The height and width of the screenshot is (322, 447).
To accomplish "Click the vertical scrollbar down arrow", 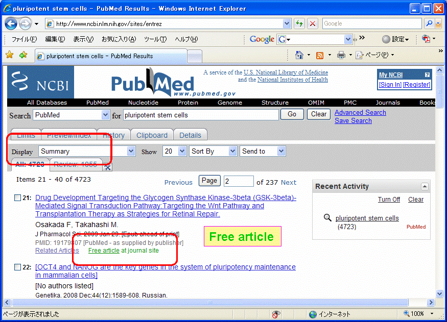I will pyautogui.click(x=439, y=293).
